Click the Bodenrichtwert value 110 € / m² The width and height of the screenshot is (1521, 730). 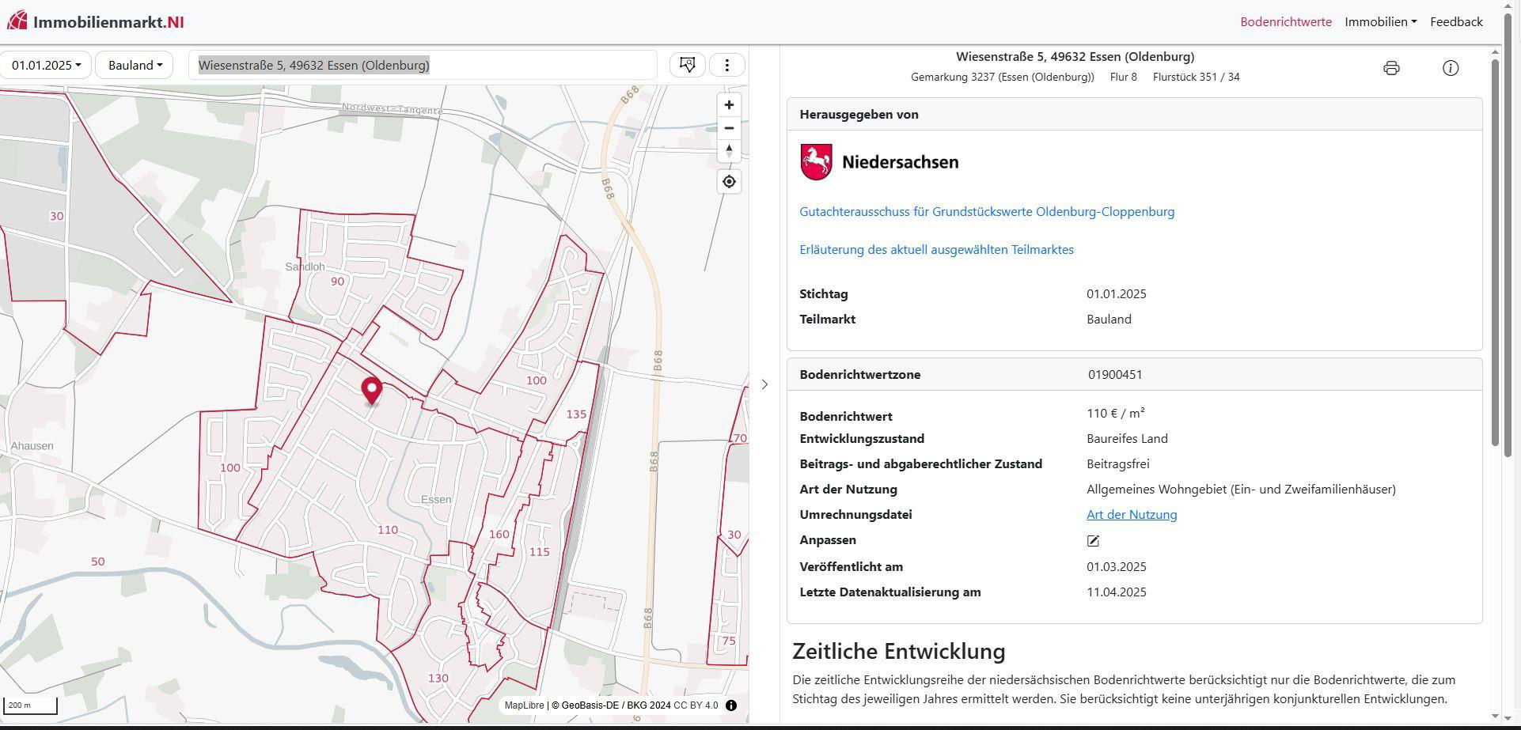[1116, 414]
